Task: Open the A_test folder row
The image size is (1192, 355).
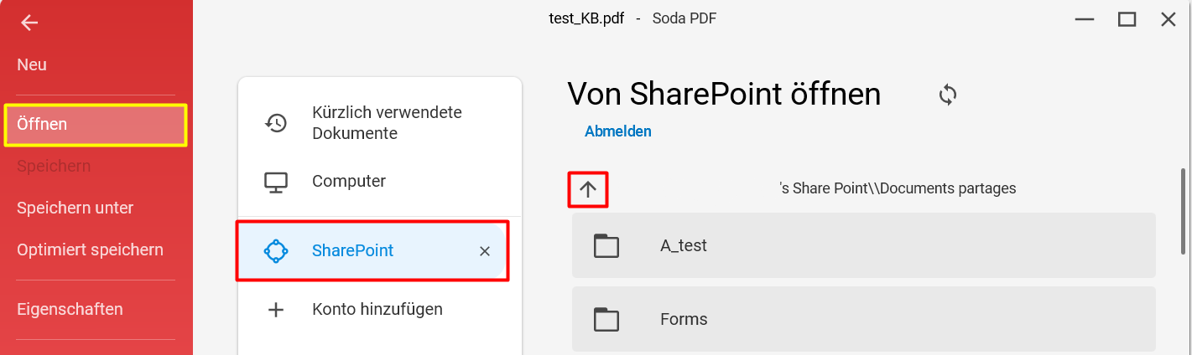Action: [864, 245]
